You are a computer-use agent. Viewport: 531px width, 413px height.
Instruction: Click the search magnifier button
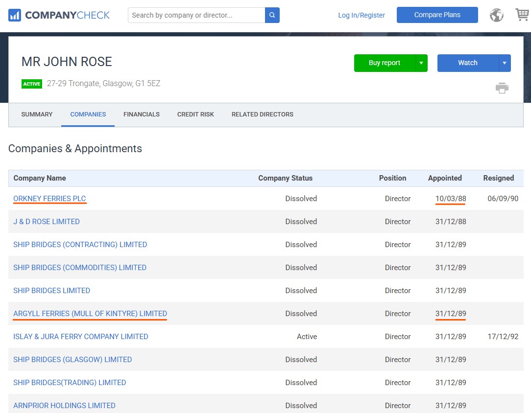(272, 15)
